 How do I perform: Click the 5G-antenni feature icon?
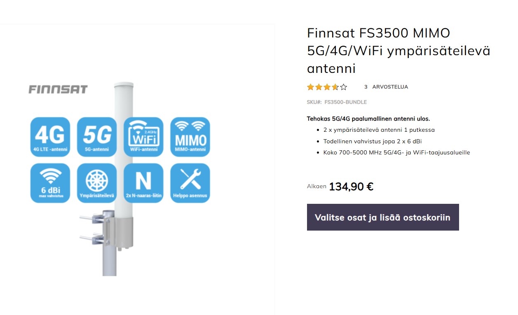click(97, 137)
